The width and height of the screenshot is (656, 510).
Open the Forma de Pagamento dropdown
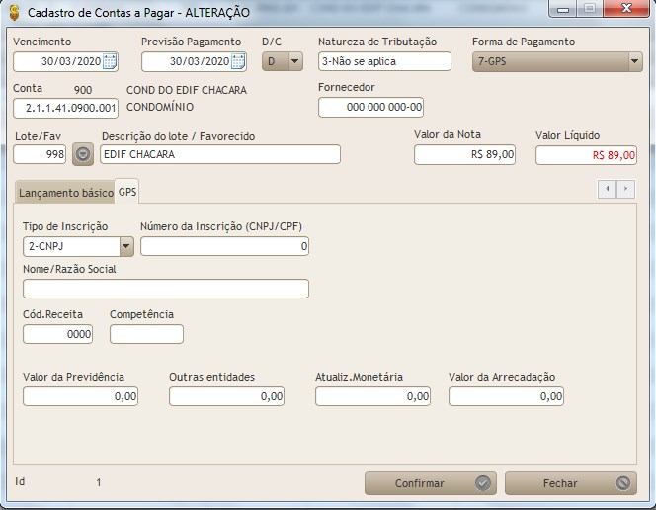[634, 61]
